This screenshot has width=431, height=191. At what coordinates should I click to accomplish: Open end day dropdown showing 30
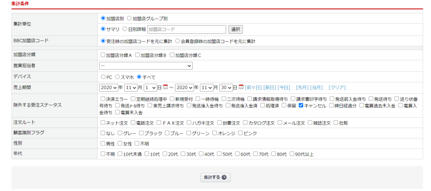pos(226,88)
